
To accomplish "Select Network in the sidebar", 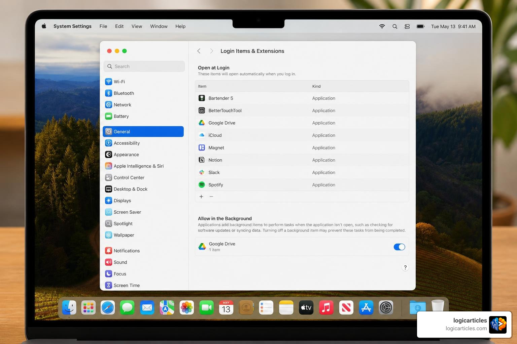I will (143, 105).
